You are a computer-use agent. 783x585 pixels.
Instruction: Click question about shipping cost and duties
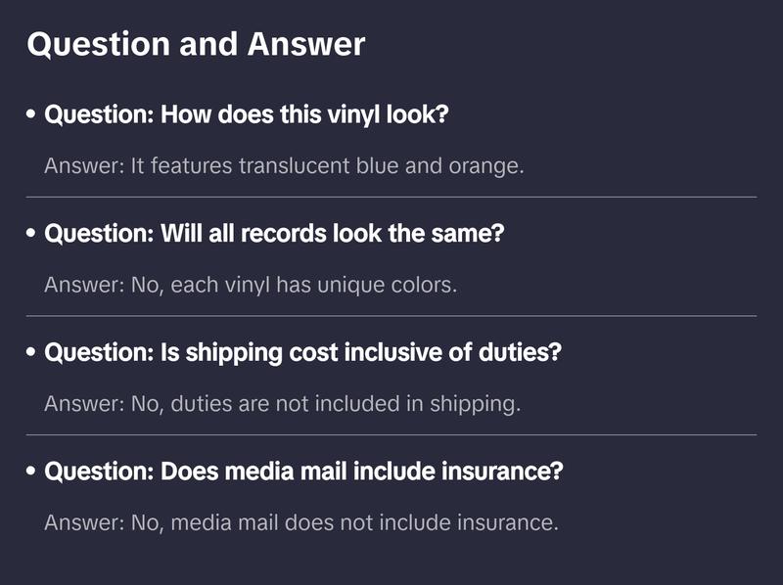(302, 352)
